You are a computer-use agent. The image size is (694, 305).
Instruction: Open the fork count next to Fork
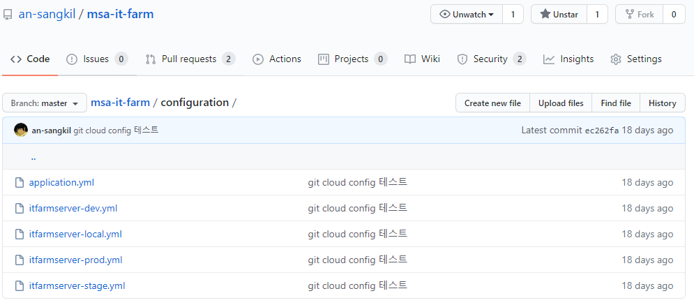click(674, 14)
